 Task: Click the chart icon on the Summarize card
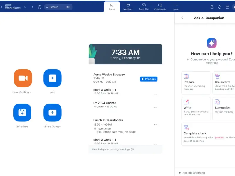coord(217,102)
